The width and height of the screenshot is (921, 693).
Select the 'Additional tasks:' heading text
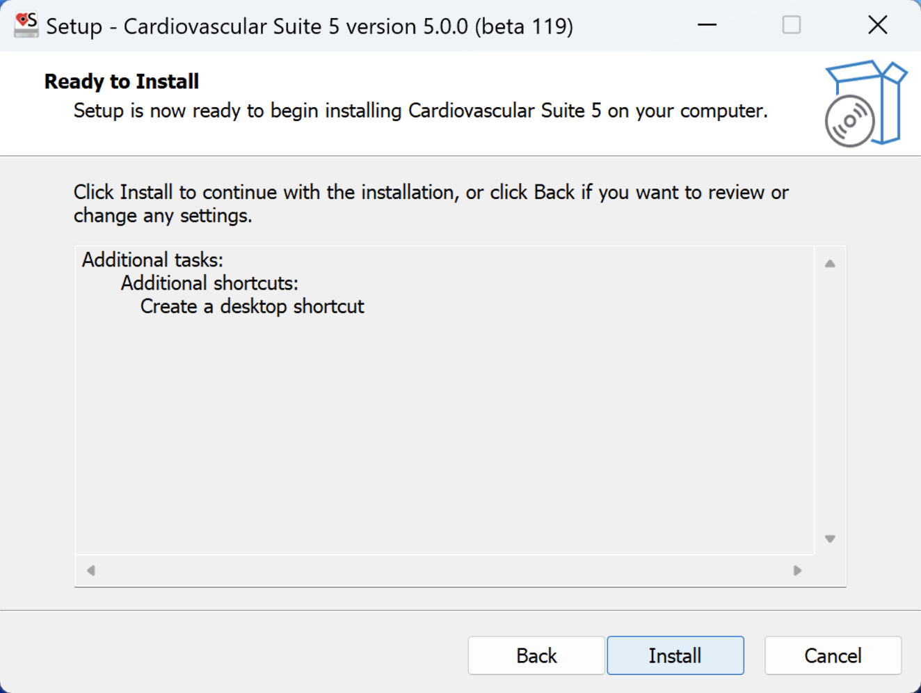pos(152,260)
